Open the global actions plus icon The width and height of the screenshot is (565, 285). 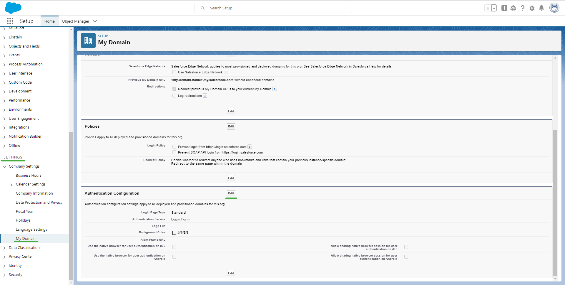click(504, 8)
